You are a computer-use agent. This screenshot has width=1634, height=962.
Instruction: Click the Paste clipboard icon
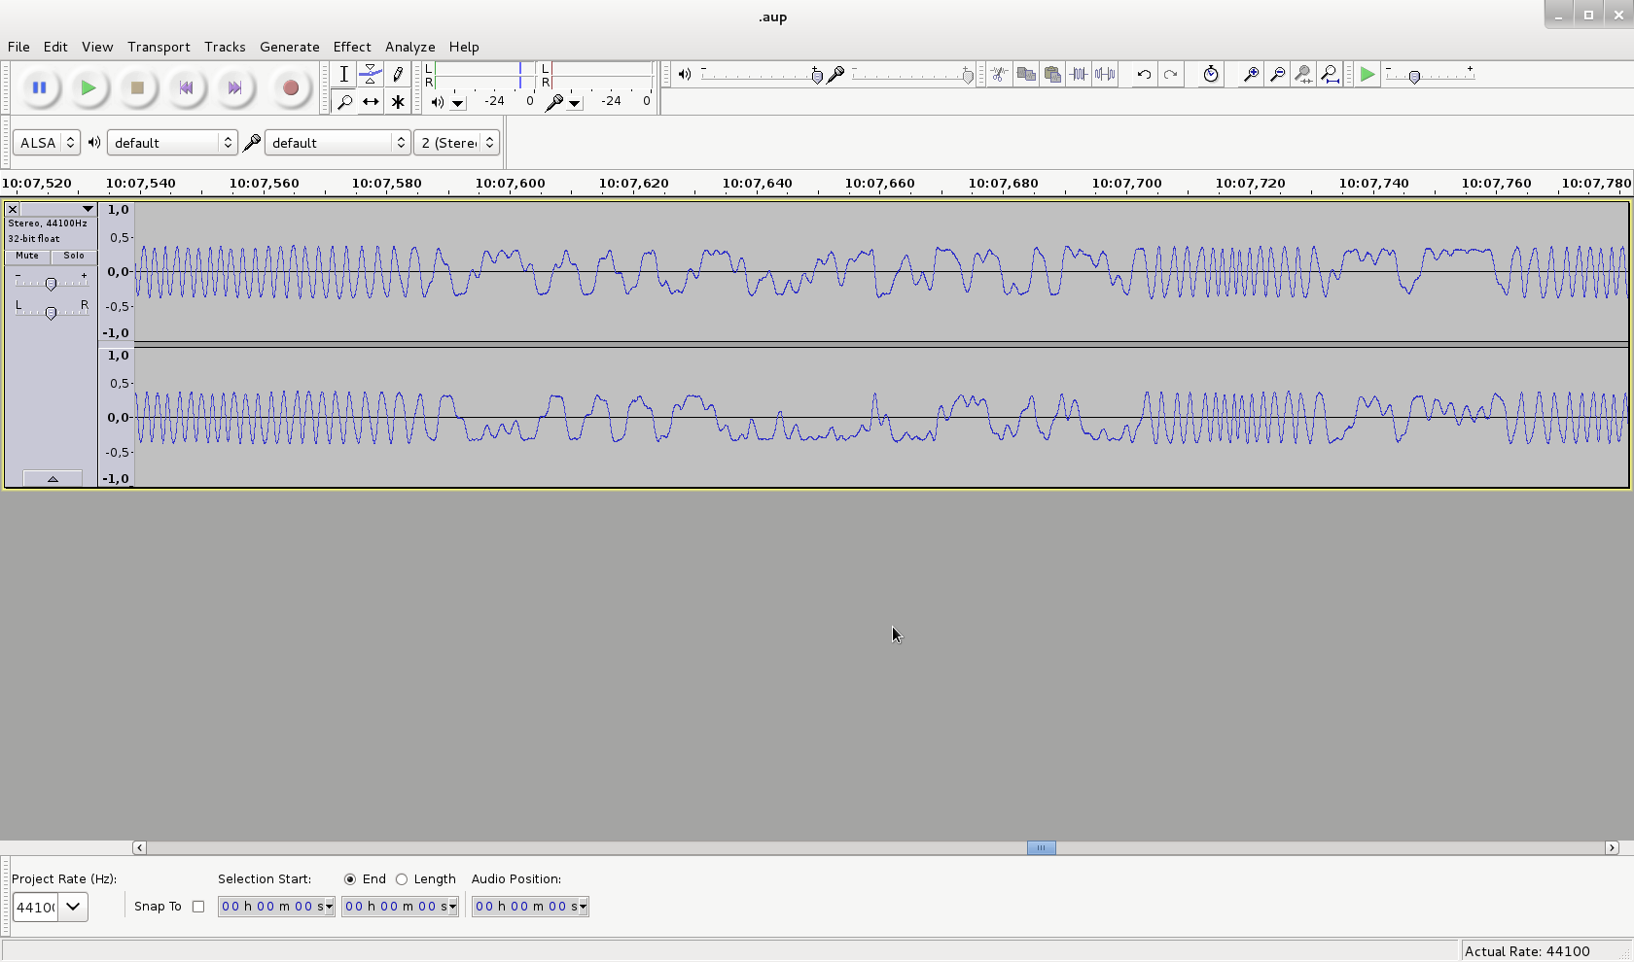click(1052, 74)
